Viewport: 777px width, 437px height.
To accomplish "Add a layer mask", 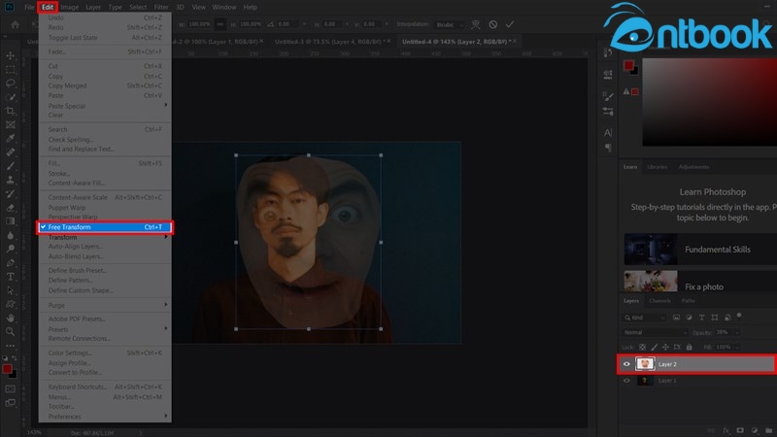I will pos(740,430).
